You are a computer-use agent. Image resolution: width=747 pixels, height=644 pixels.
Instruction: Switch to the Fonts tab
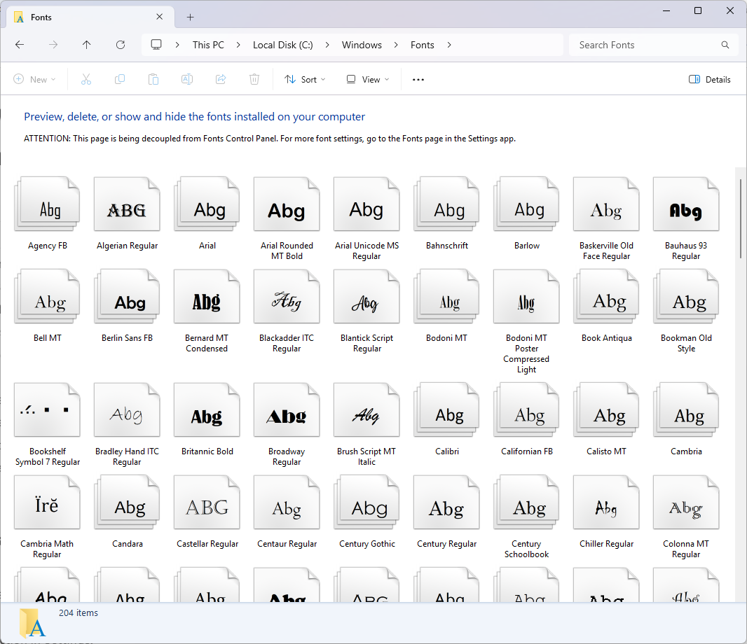tap(89, 17)
